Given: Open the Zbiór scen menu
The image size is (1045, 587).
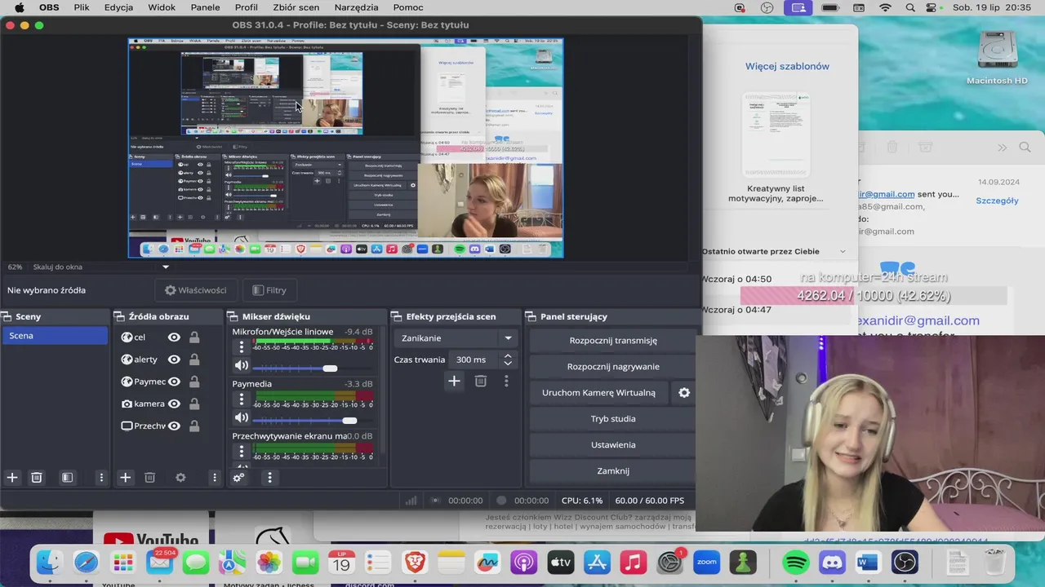Looking at the screenshot, I should (x=296, y=7).
